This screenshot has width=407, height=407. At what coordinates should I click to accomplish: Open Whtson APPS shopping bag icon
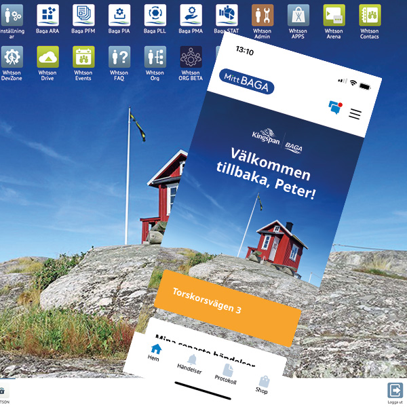click(298, 16)
